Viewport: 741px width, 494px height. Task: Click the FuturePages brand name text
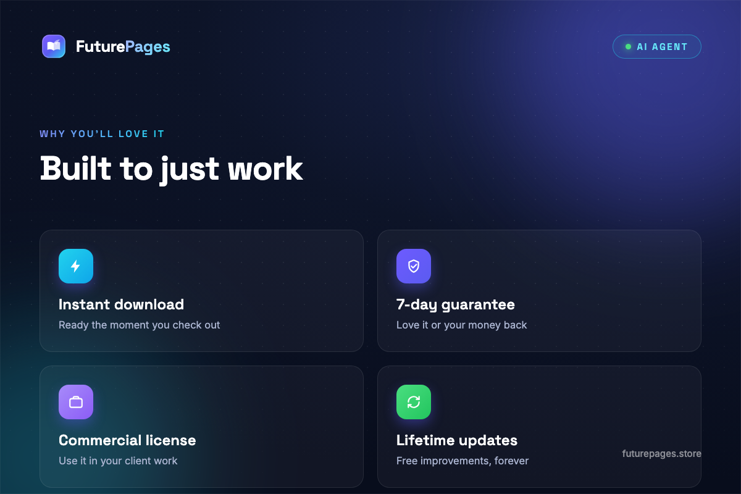[x=123, y=46]
